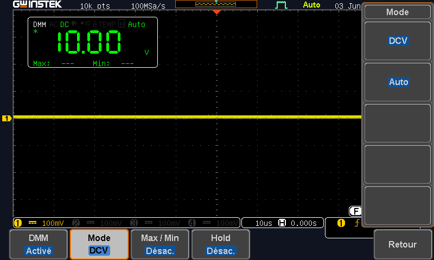Click the channel 1 ground level marker
The image size is (434, 260).
(x=7, y=118)
